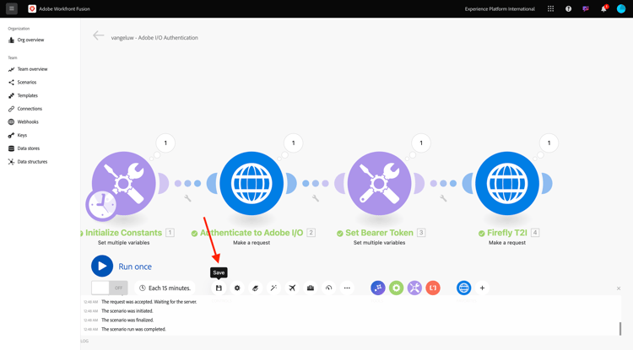Click log line 'The scenario was finalized.'
Image resolution: width=633 pixels, height=350 pixels.
click(x=127, y=320)
